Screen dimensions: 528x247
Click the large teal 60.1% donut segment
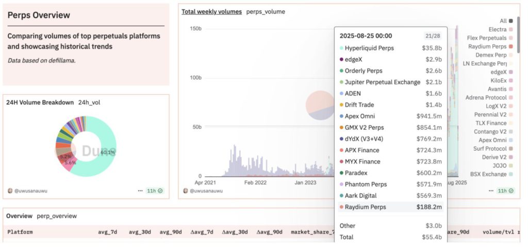coord(98,165)
